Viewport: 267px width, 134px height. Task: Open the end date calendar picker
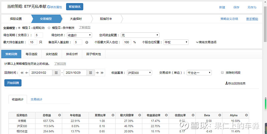point(90,73)
